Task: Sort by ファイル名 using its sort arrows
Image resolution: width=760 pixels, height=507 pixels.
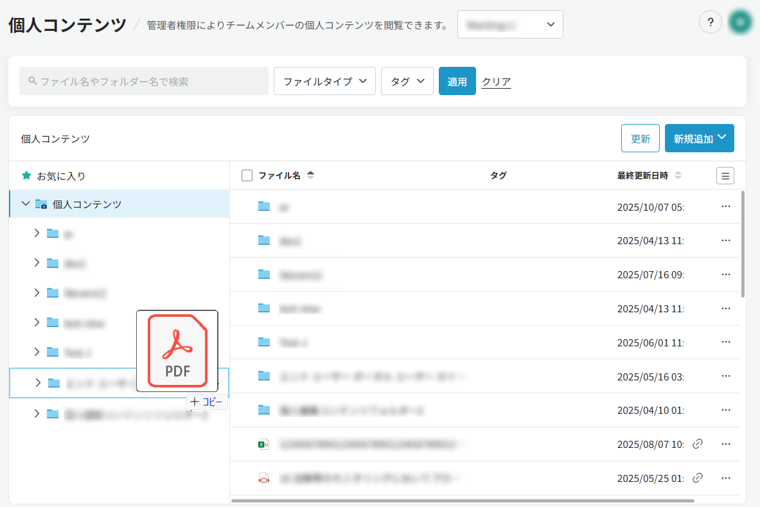Action: 311,175
